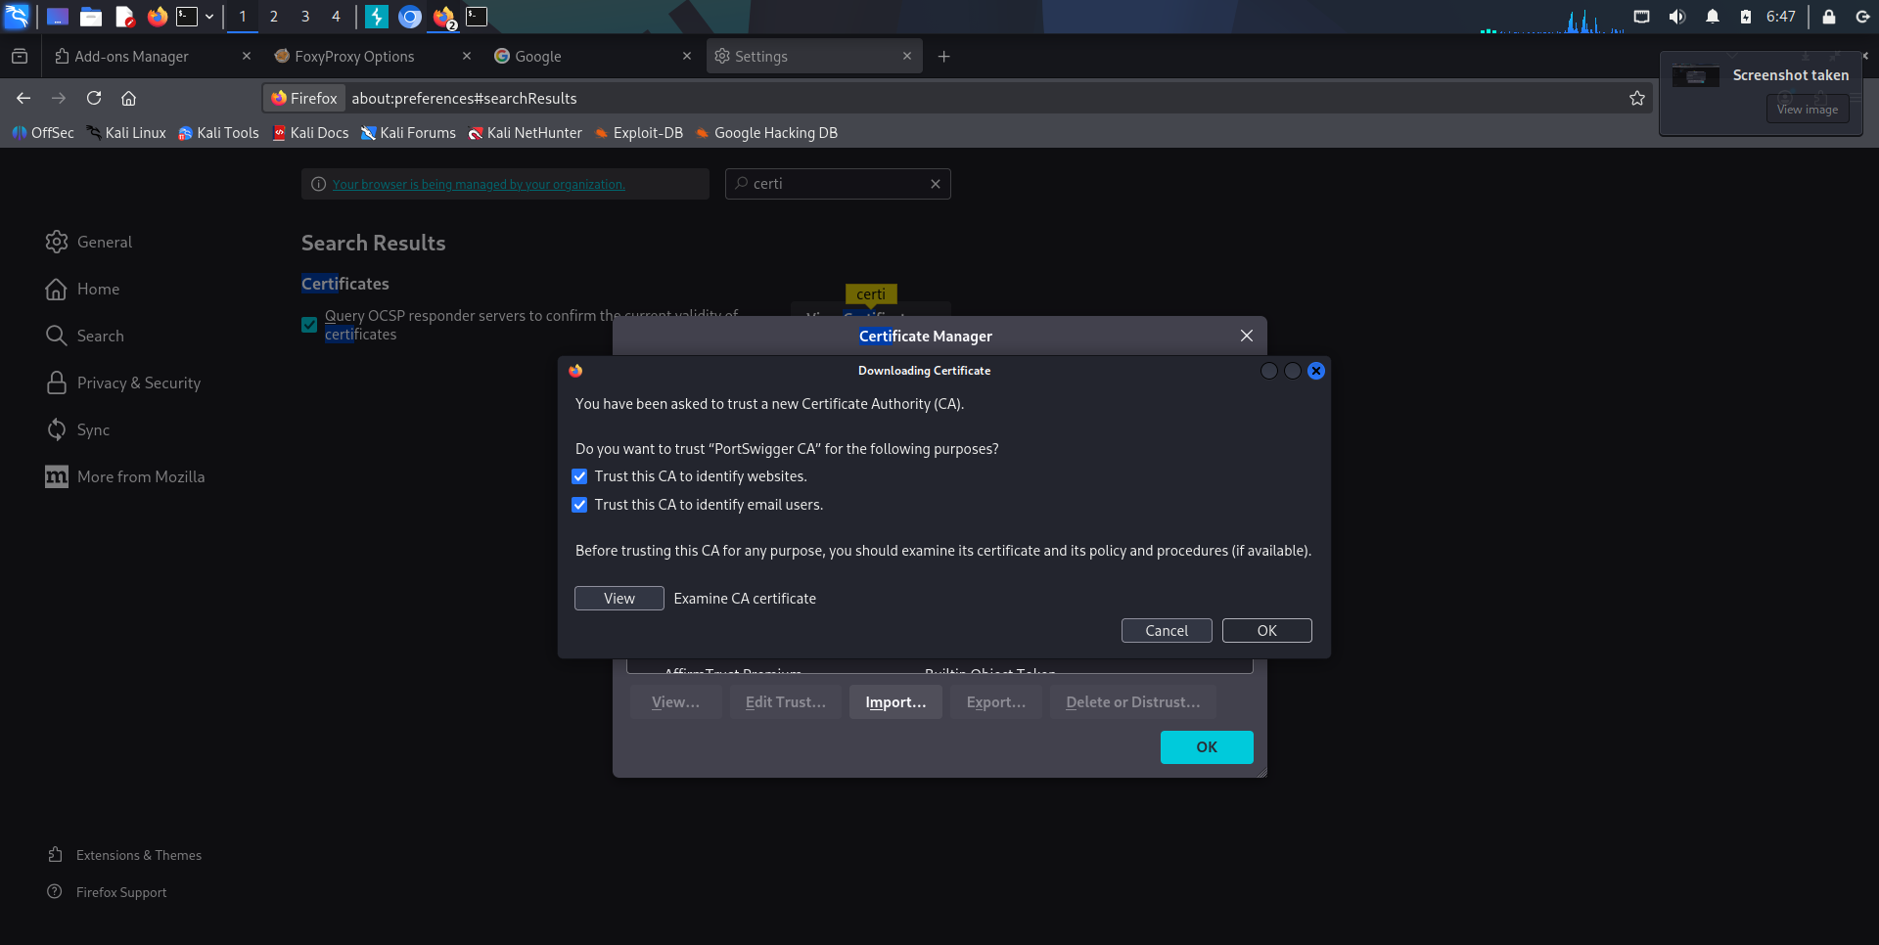1879x945 pixels.
Task: Open the OffSec bookmark
Action: 43,133
